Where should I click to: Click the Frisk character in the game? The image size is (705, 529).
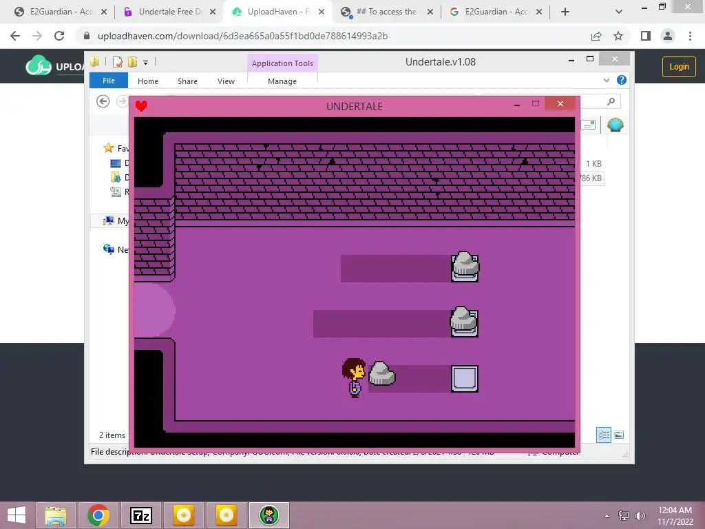coord(354,378)
